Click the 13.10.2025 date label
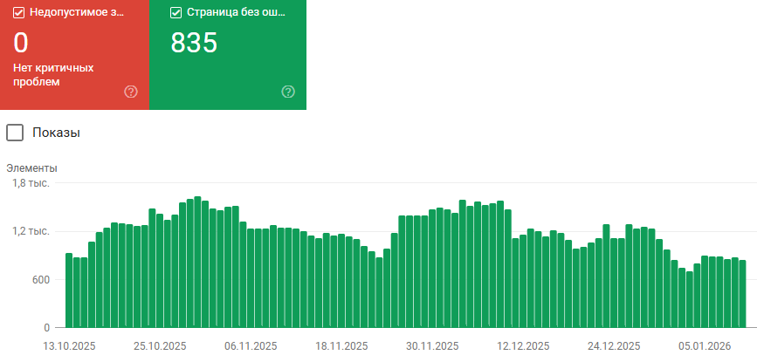The image size is (757, 355). [x=70, y=346]
